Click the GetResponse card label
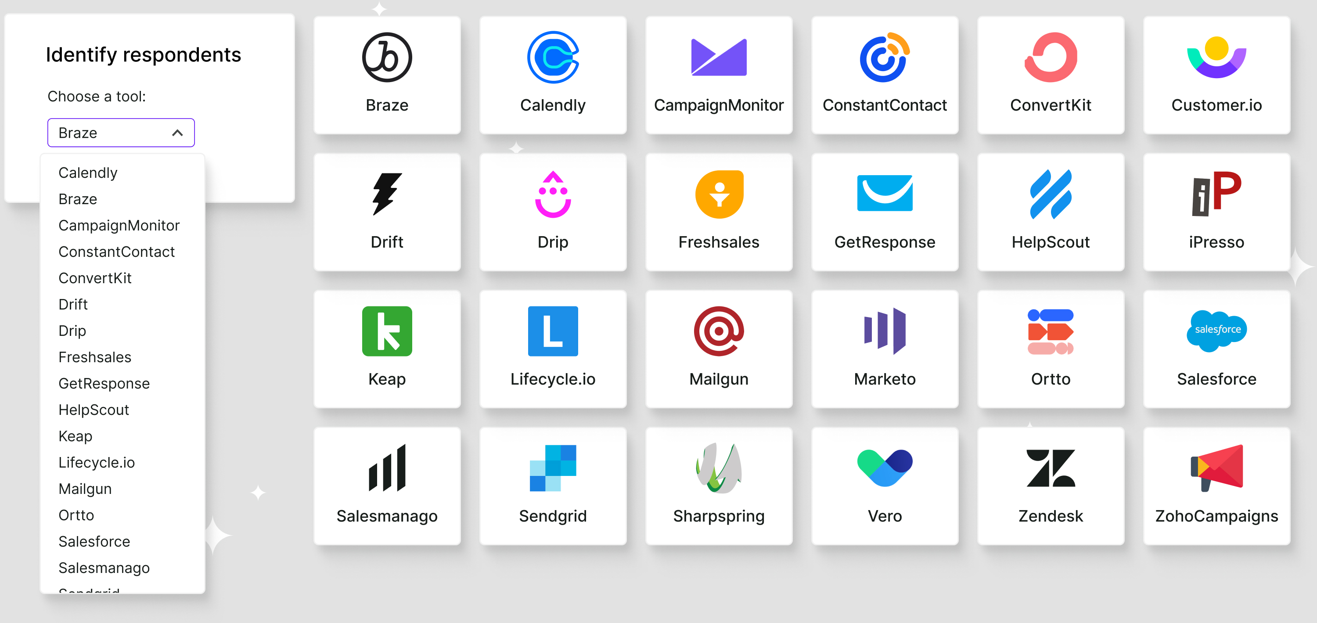Screen dimensions: 1317x623 (x=885, y=242)
